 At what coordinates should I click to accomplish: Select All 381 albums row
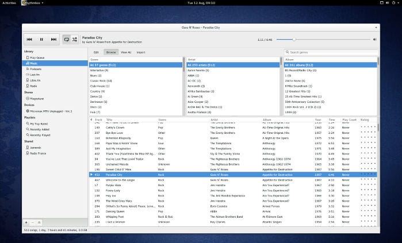[331, 65]
